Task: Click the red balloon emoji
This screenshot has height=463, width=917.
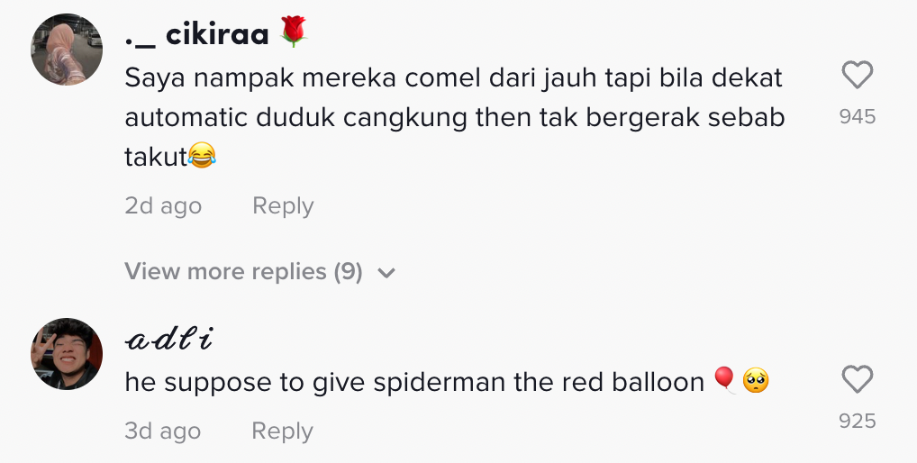Action: point(724,382)
